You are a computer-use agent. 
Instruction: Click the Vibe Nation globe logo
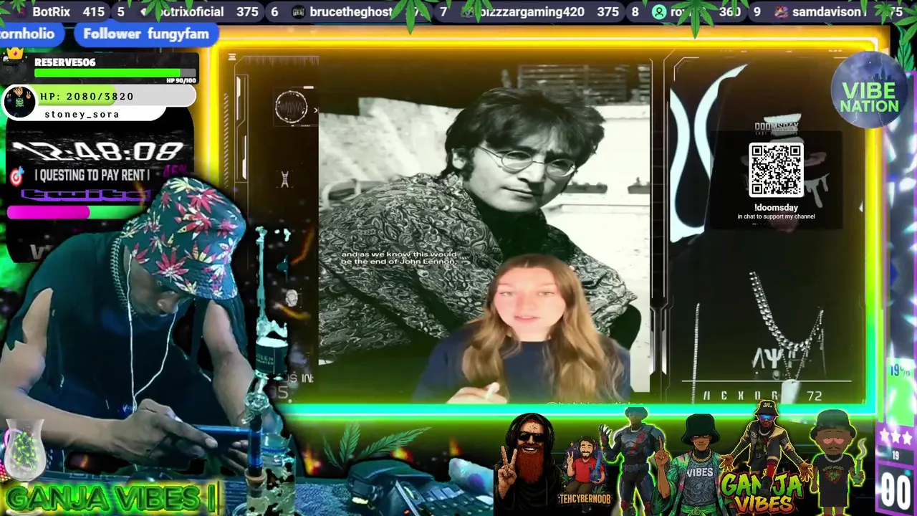[x=869, y=90]
